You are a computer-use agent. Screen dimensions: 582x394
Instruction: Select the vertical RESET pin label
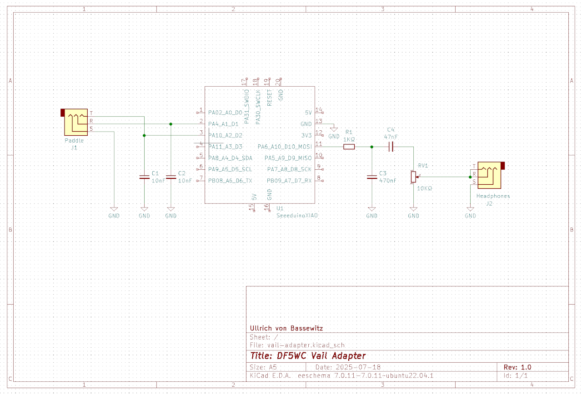(270, 98)
